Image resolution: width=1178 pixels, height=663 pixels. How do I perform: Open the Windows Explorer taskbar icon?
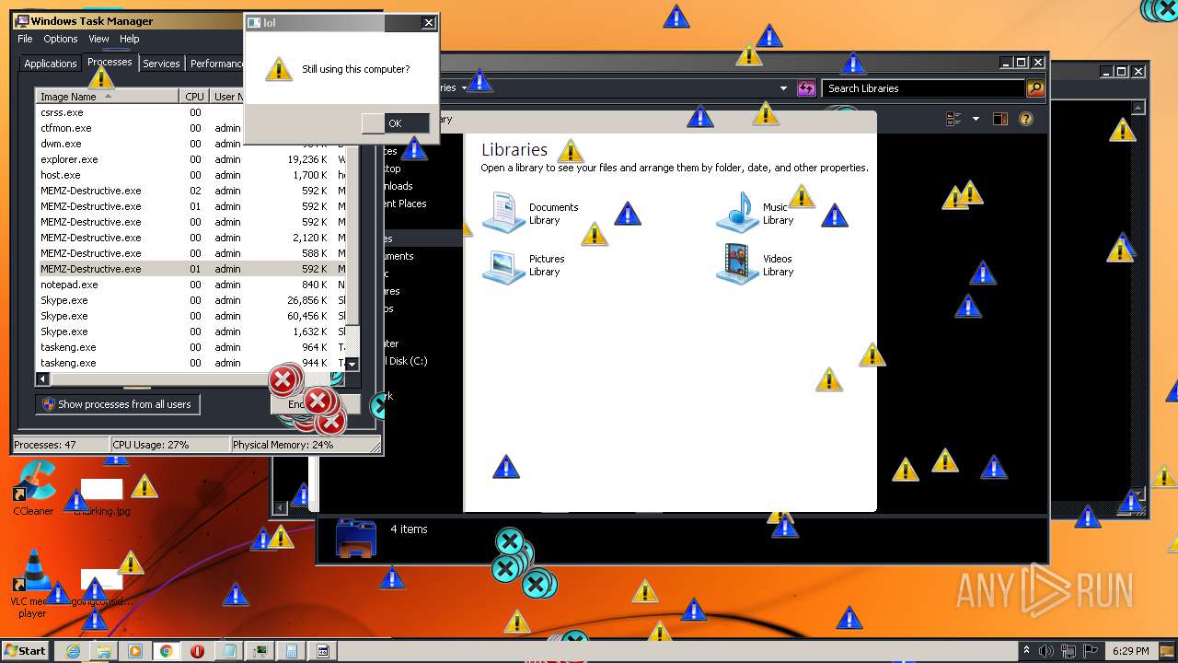click(104, 651)
